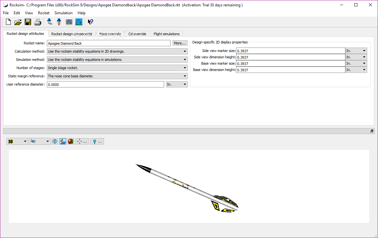
Task: Minimize the Rocksim window
Action: 341,5
